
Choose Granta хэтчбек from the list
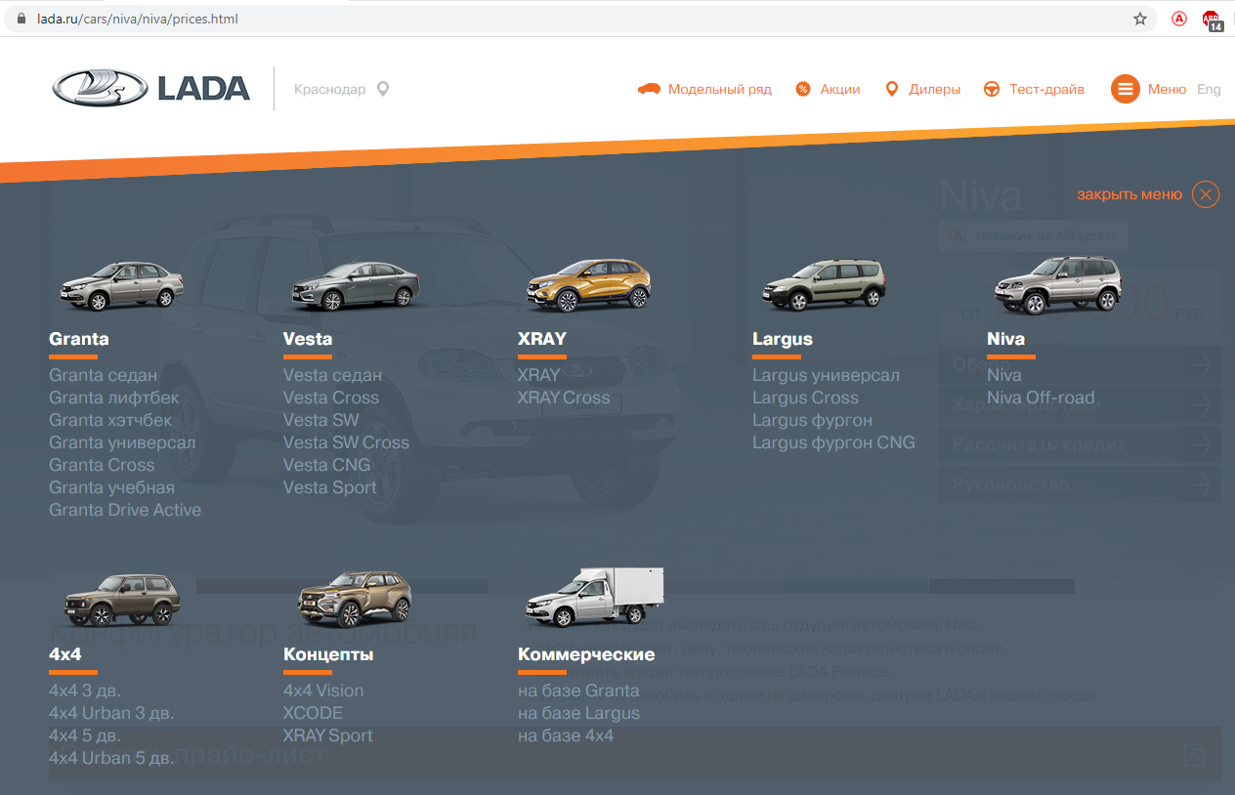(110, 420)
